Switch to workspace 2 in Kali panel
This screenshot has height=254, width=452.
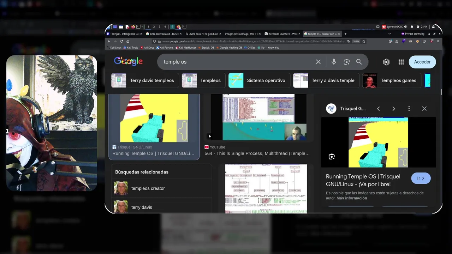pyautogui.click(x=154, y=27)
